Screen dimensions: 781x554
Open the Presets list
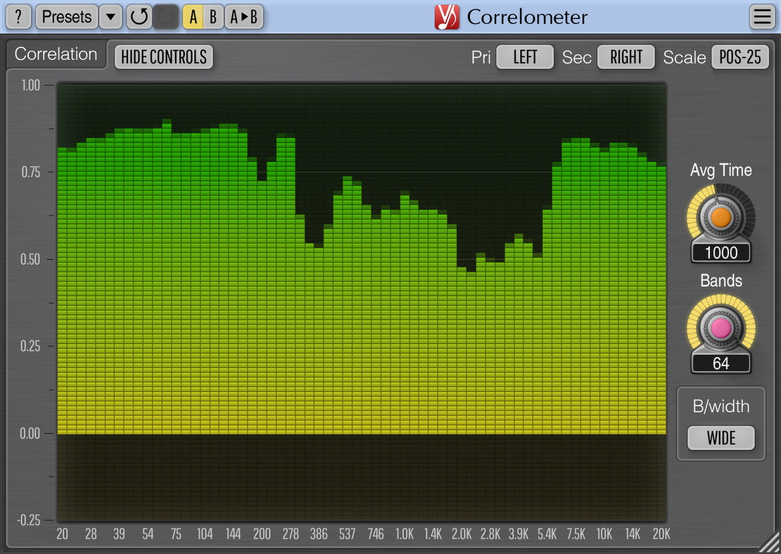pos(66,17)
